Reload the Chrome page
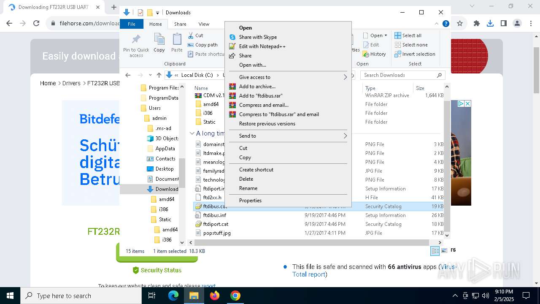Viewport: 540px width, 304px height. pyautogui.click(x=36, y=24)
